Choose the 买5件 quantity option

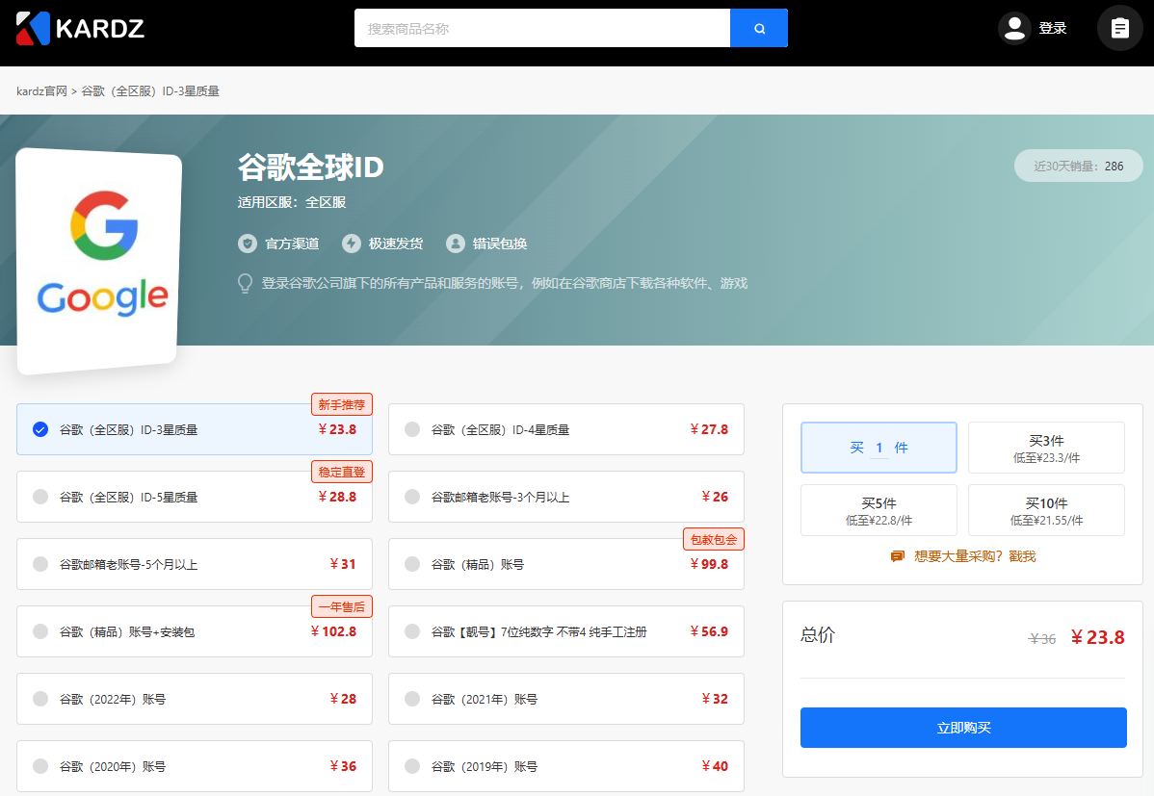[x=879, y=510]
